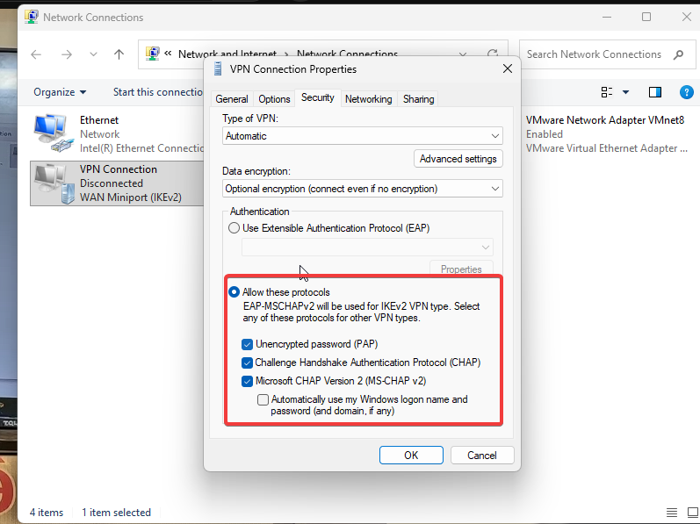Click the Advanced settings button
This screenshot has width=700, height=524.
point(458,159)
